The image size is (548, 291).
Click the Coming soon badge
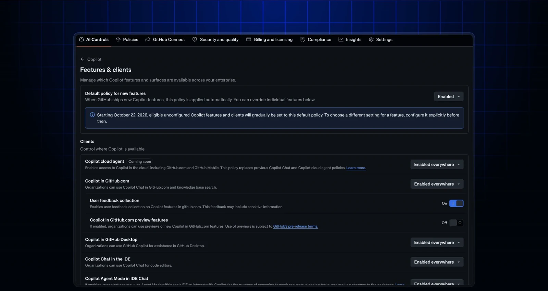(x=140, y=162)
